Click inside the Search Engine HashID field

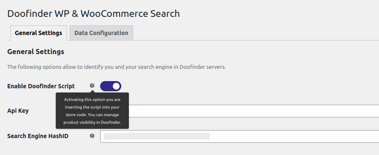pos(240,136)
